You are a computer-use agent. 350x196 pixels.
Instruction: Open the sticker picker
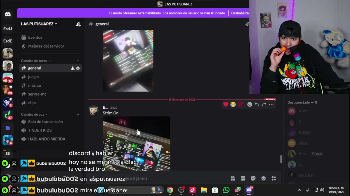253,178
